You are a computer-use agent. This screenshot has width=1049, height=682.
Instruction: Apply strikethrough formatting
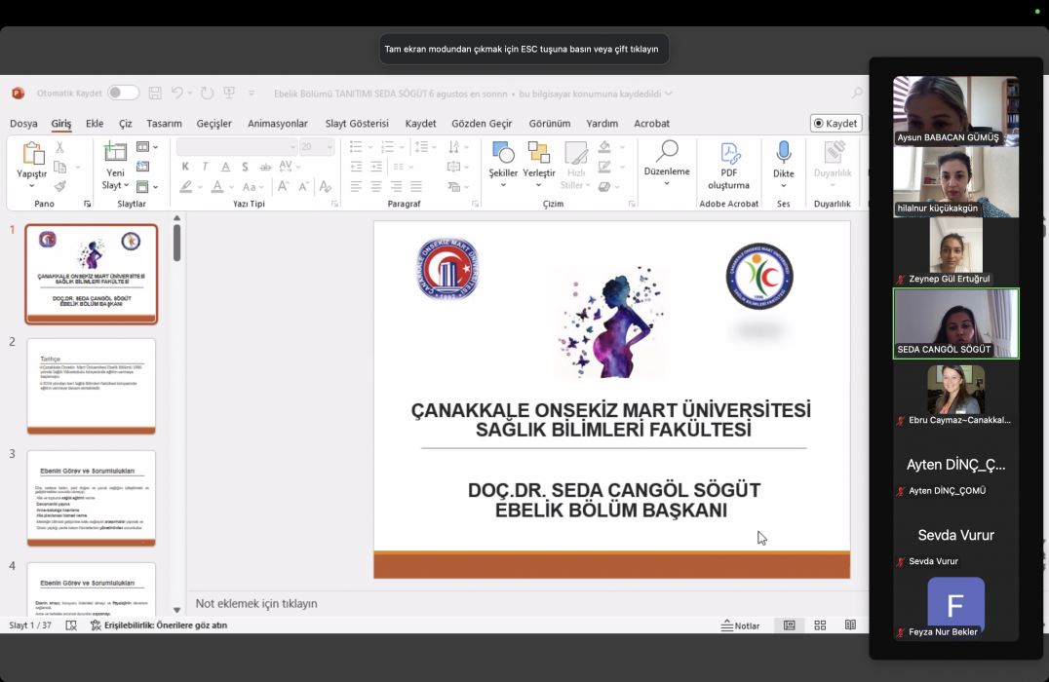tap(265, 167)
